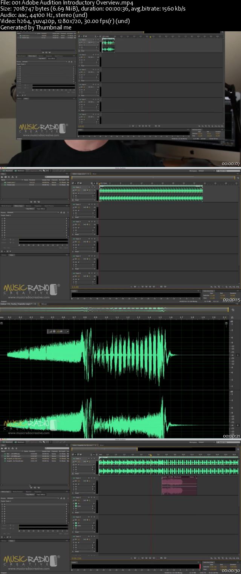Open the Effects Rack tab in 00:00:15 frame

(x=19, y=206)
